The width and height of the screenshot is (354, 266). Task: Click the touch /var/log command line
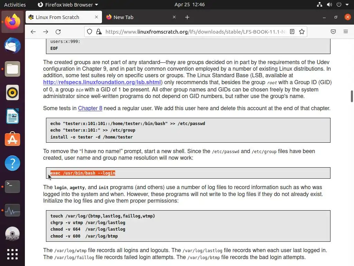point(102,216)
